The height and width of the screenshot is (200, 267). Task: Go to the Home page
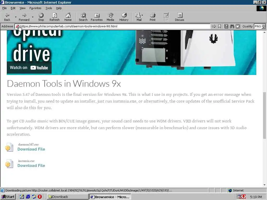[x=68, y=17]
